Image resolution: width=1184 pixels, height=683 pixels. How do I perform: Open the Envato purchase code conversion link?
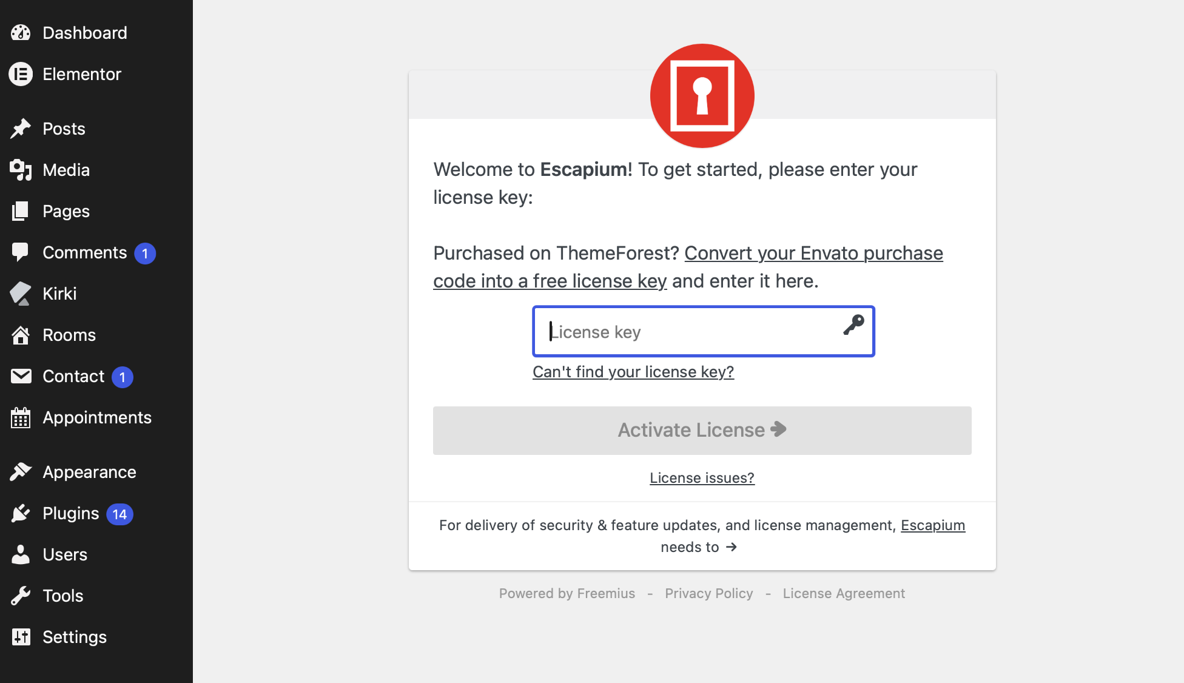[x=688, y=267]
